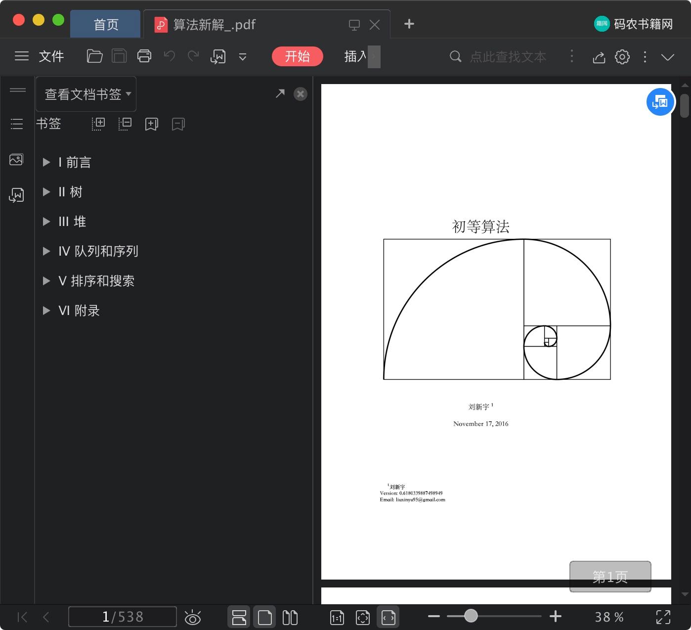Open a new tab with plus
Image resolution: width=691 pixels, height=630 pixels.
click(409, 24)
